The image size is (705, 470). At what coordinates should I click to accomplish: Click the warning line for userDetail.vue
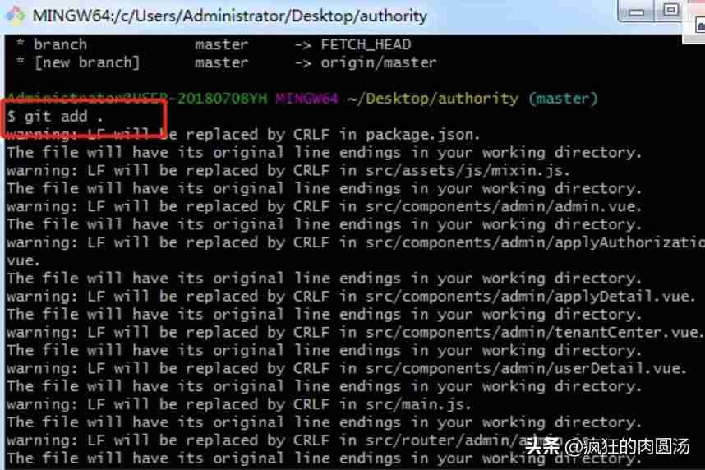[347, 368]
